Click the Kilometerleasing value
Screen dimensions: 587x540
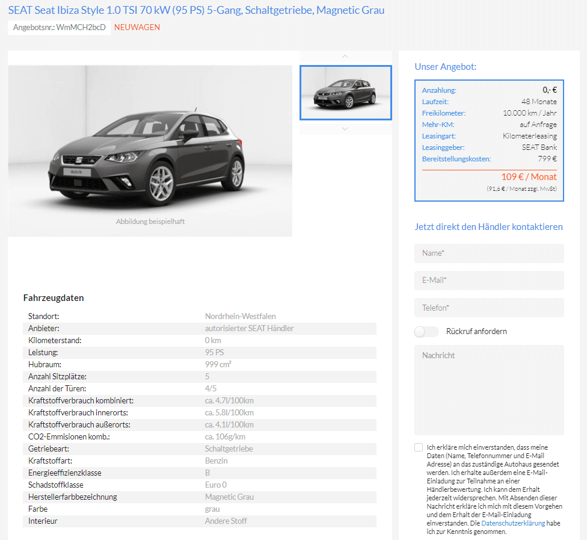tap(529, 135)
